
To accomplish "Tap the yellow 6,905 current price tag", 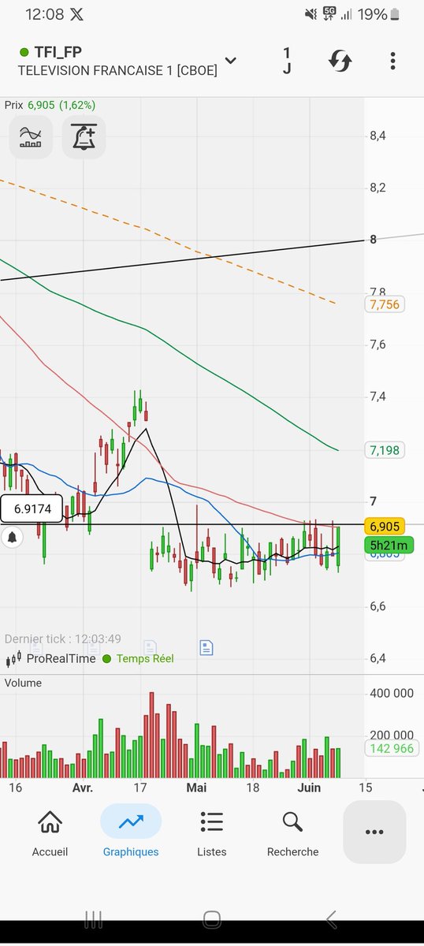I will 385,526.
